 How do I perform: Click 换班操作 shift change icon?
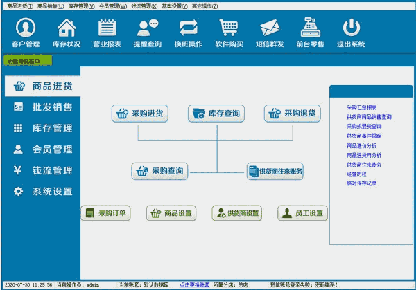pos(189,33)
